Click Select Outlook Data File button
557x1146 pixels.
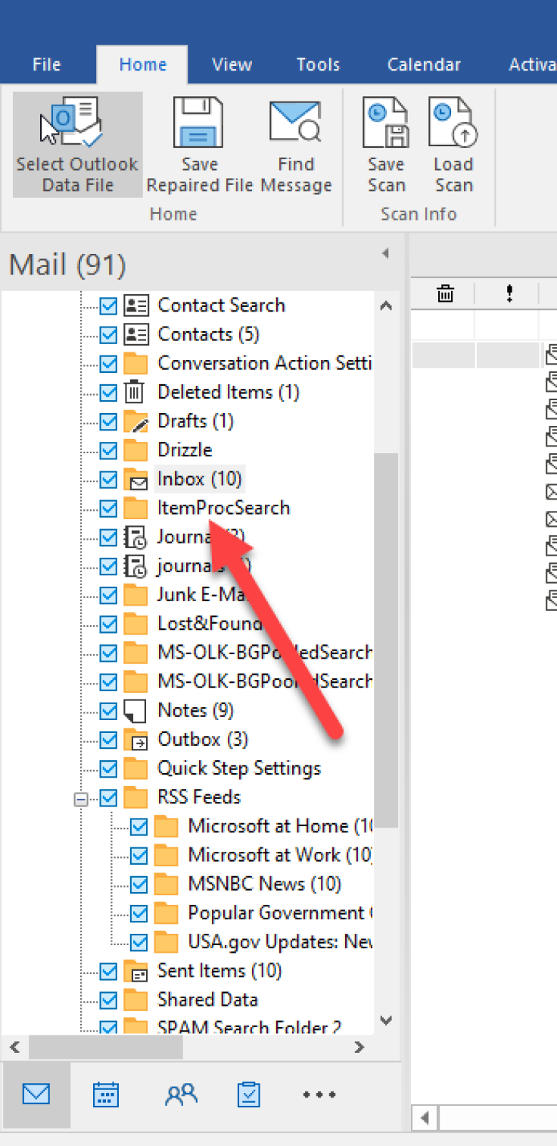click(x=77, y=145)
